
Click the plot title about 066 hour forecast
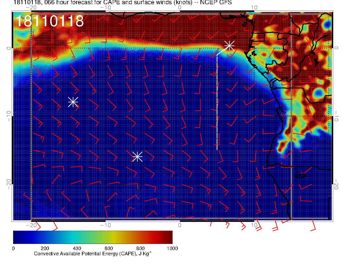122,3
